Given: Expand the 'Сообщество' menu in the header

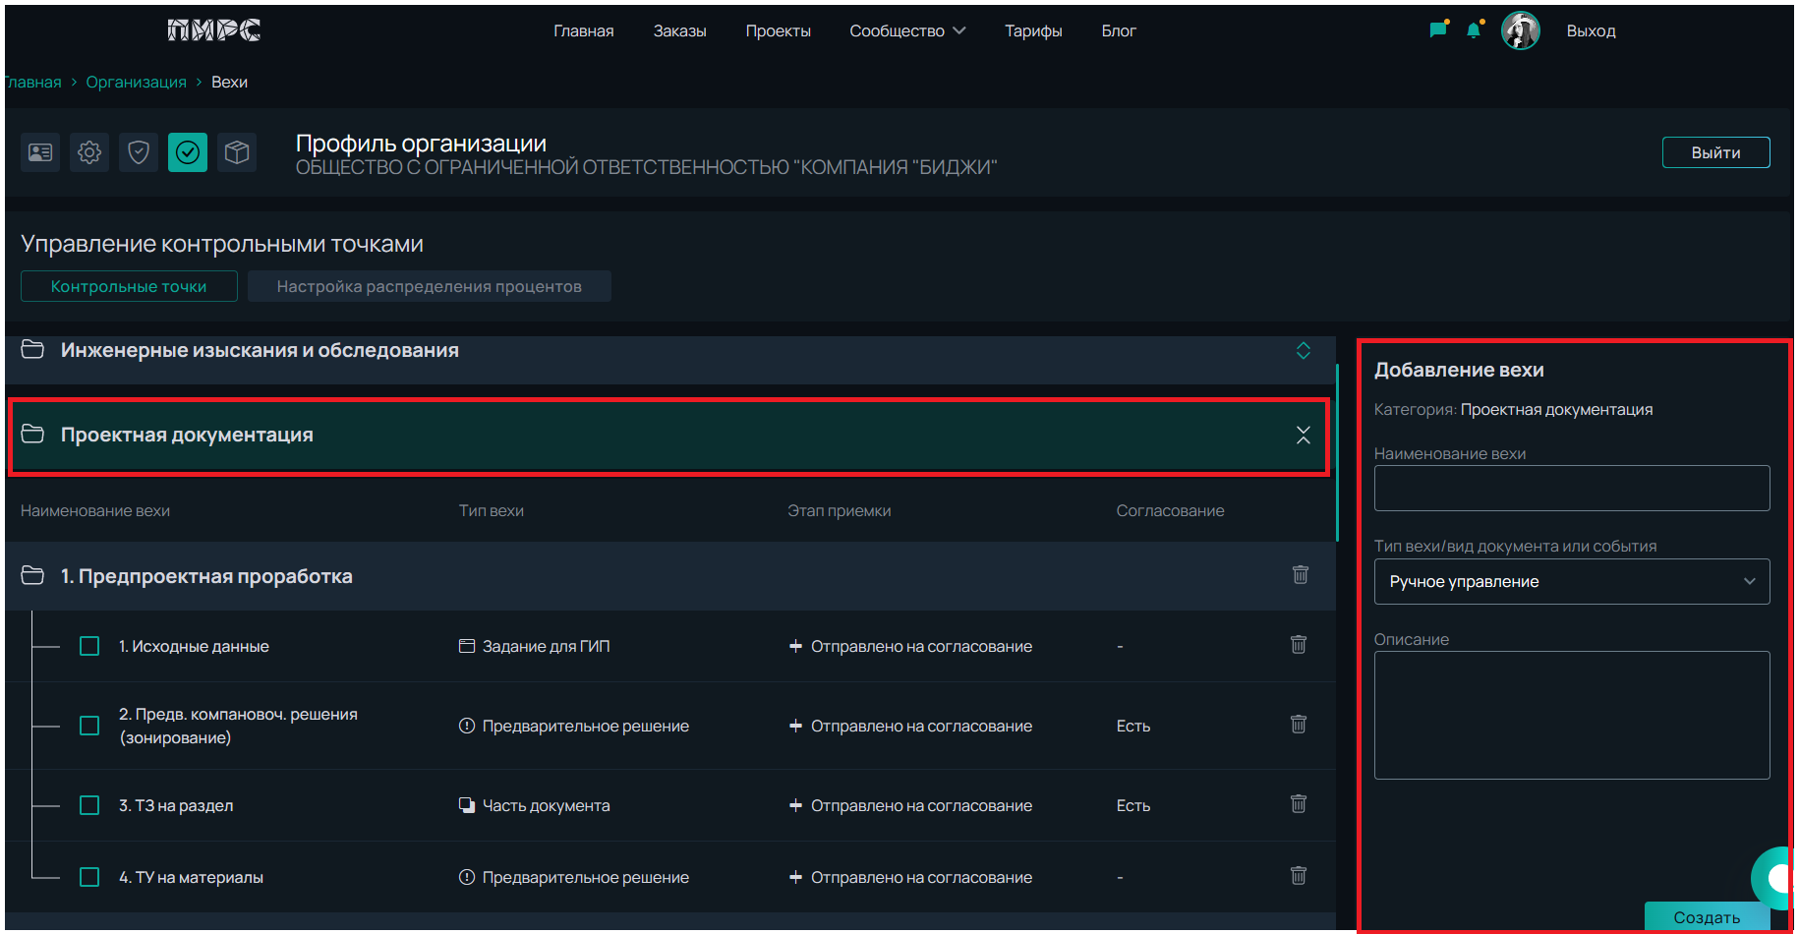Looking at the screenshot, I should (906, 31).
